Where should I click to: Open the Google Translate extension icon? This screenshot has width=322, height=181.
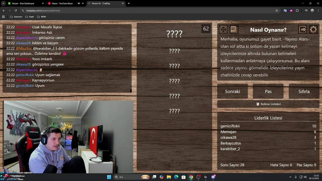tap(285, 11)
